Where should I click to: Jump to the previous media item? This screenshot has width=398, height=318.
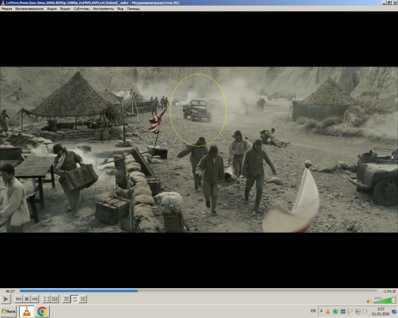19,299
